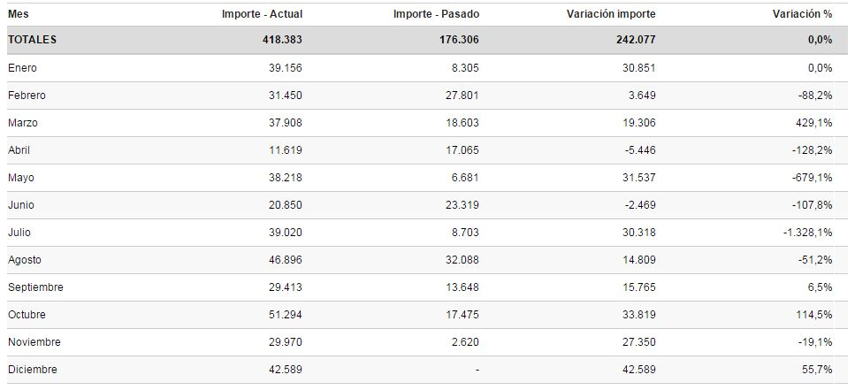The width and height of the screenshot is (855, 390).
Task: Click the 418.383 total amount cell
Action: (x=284, y=40)
